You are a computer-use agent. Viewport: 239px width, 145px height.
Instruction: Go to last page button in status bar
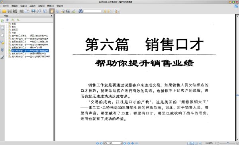pos(129,143)
